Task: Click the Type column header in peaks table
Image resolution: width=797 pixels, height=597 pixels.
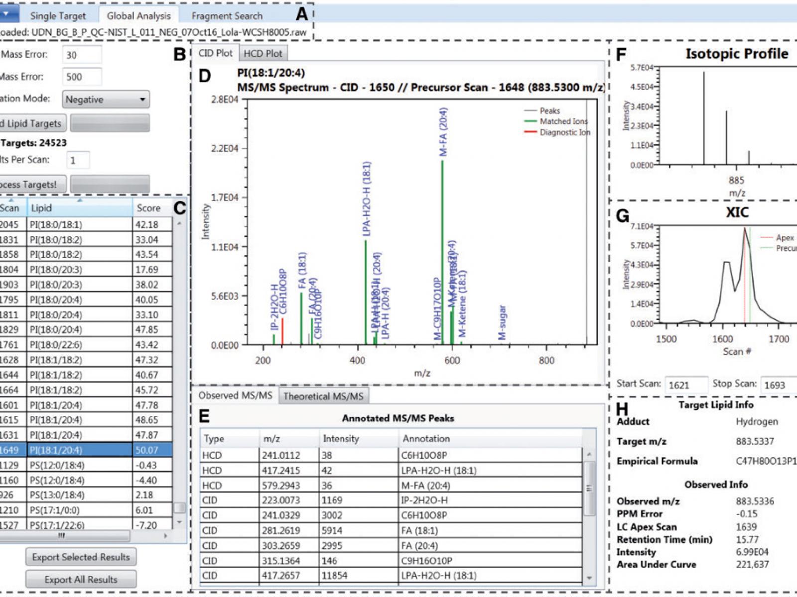Action: tap(230, 439)
